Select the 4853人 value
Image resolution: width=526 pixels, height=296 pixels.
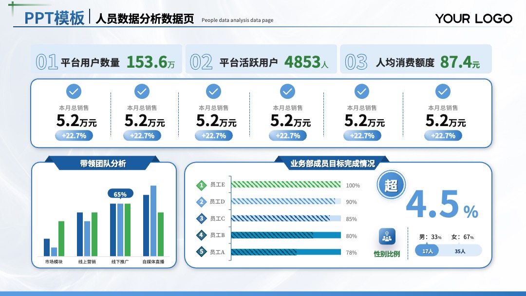coord(306,62)
